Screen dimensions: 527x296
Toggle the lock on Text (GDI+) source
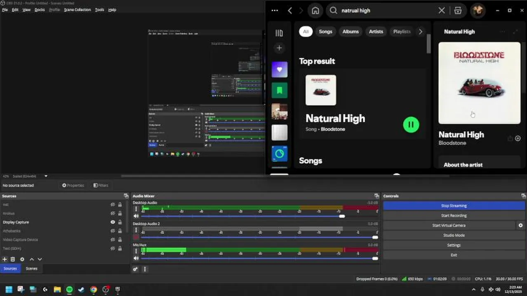[x=120, y=249]
